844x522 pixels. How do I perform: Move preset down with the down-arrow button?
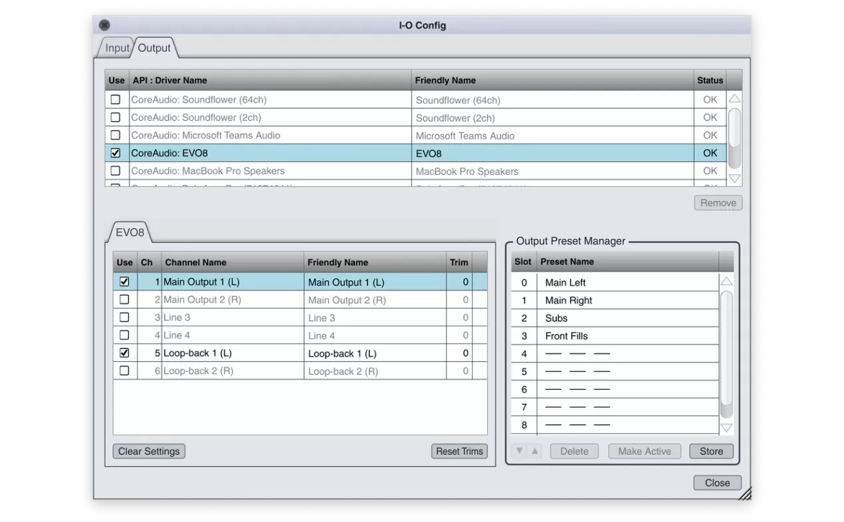click(520, 451)
